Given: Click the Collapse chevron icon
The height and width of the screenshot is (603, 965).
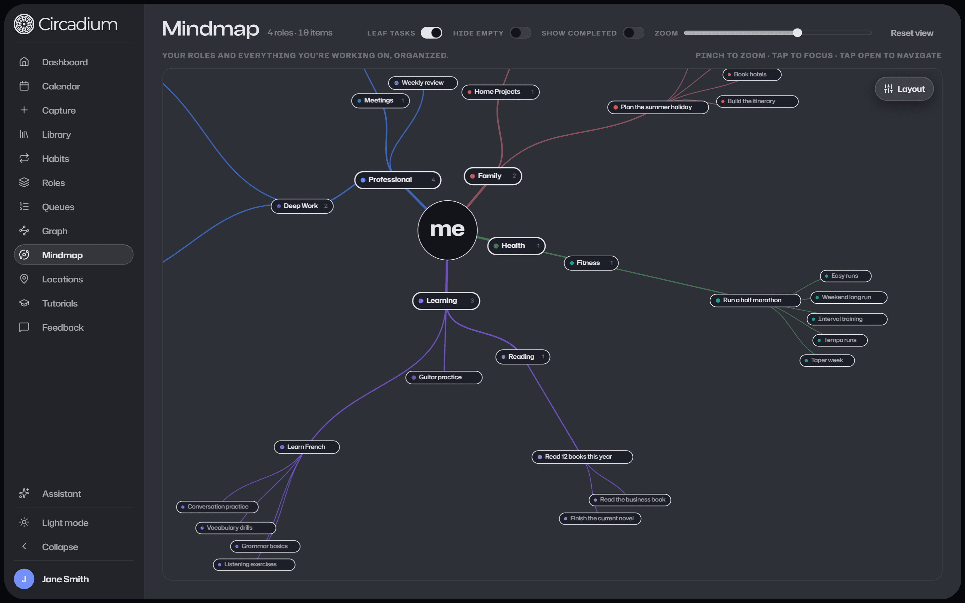Looking at the screenshot, I should (x=24, y=546).
